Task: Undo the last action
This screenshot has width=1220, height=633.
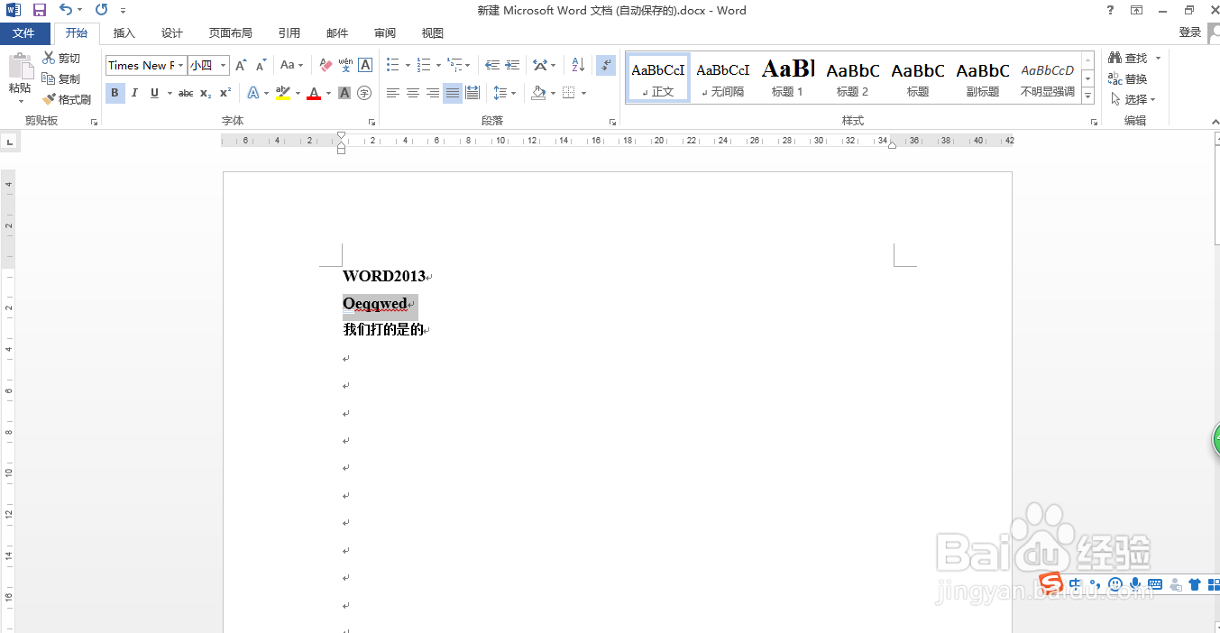Action: point(65,10)
